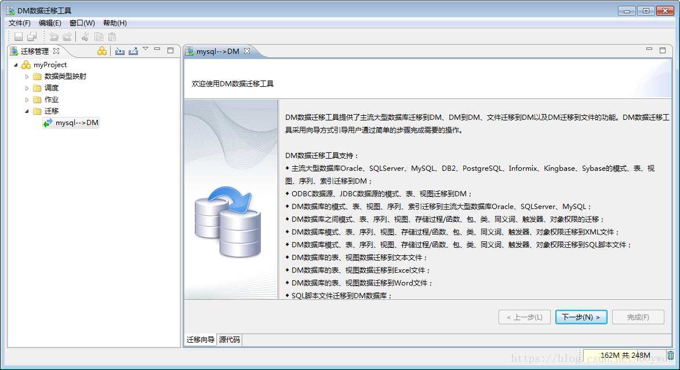Click the 欢迎使用DM数据迁移工具 heading
This screenshot has width=680, height=370.
(232, 83)
